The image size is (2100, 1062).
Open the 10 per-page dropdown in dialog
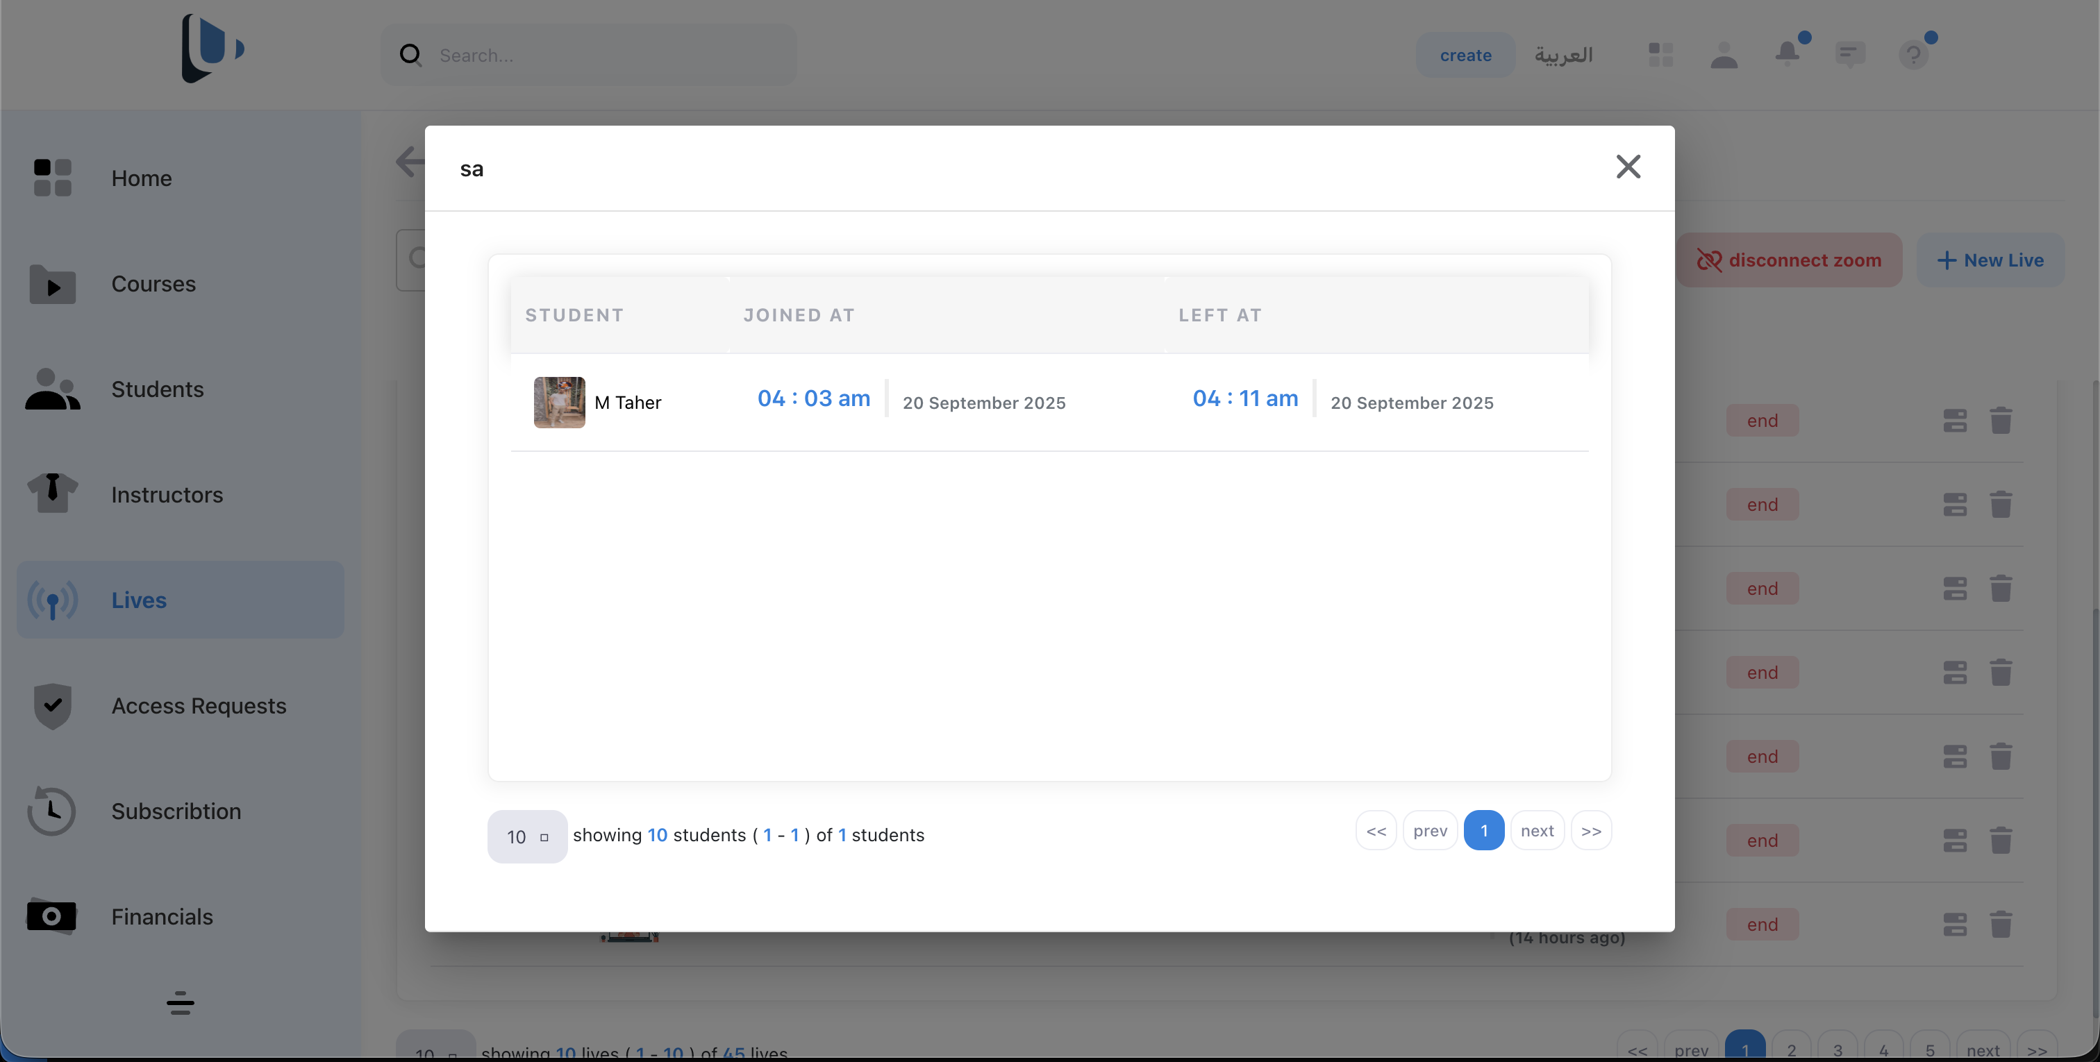(x=528, y=836)
